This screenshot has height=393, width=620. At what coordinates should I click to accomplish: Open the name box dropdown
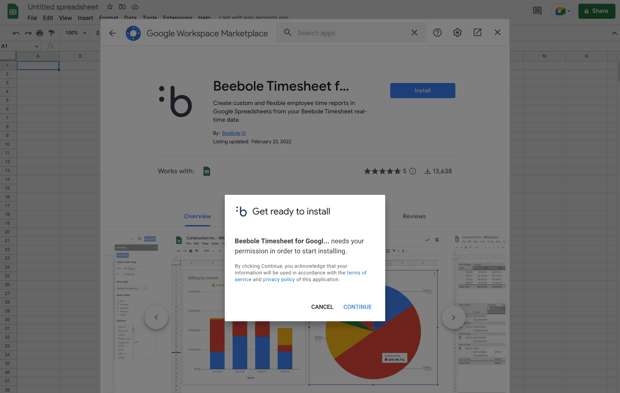point(36,46)
